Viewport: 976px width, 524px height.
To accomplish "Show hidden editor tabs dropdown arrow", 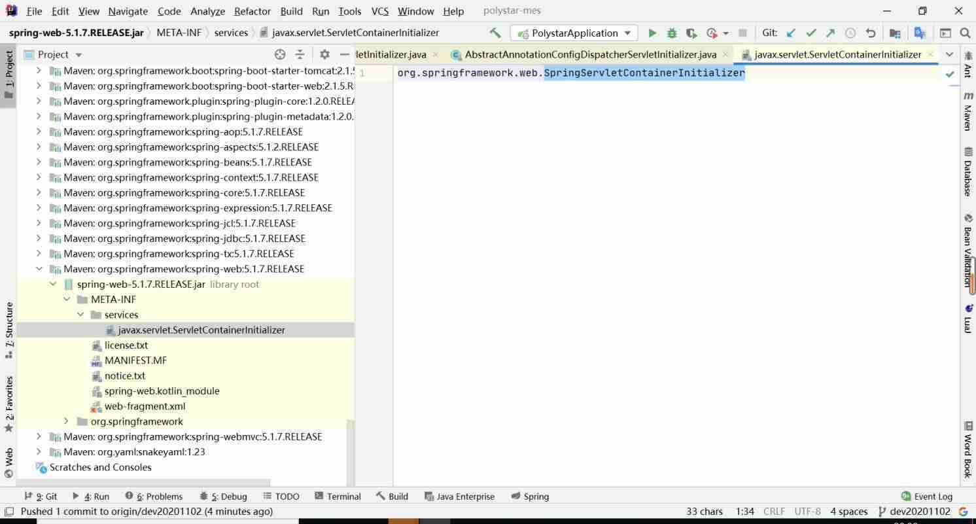I will click(949, 54).
